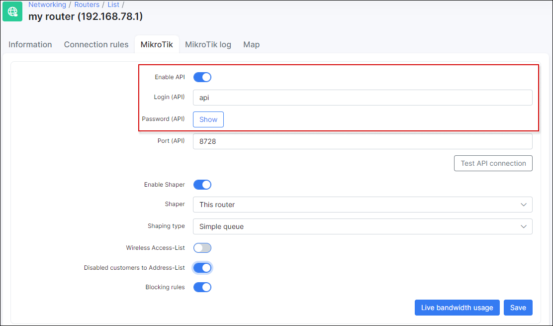Open Live bandwidth usage

[457, 308]
